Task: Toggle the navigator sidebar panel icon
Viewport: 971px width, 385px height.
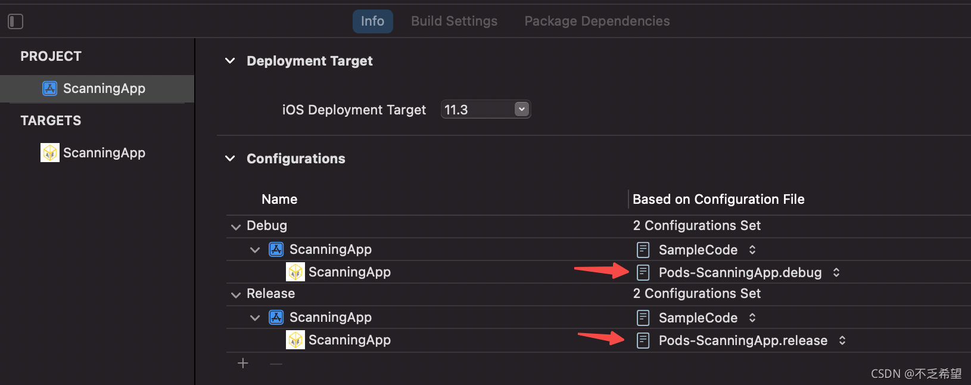Action: [x=15, y=21]
